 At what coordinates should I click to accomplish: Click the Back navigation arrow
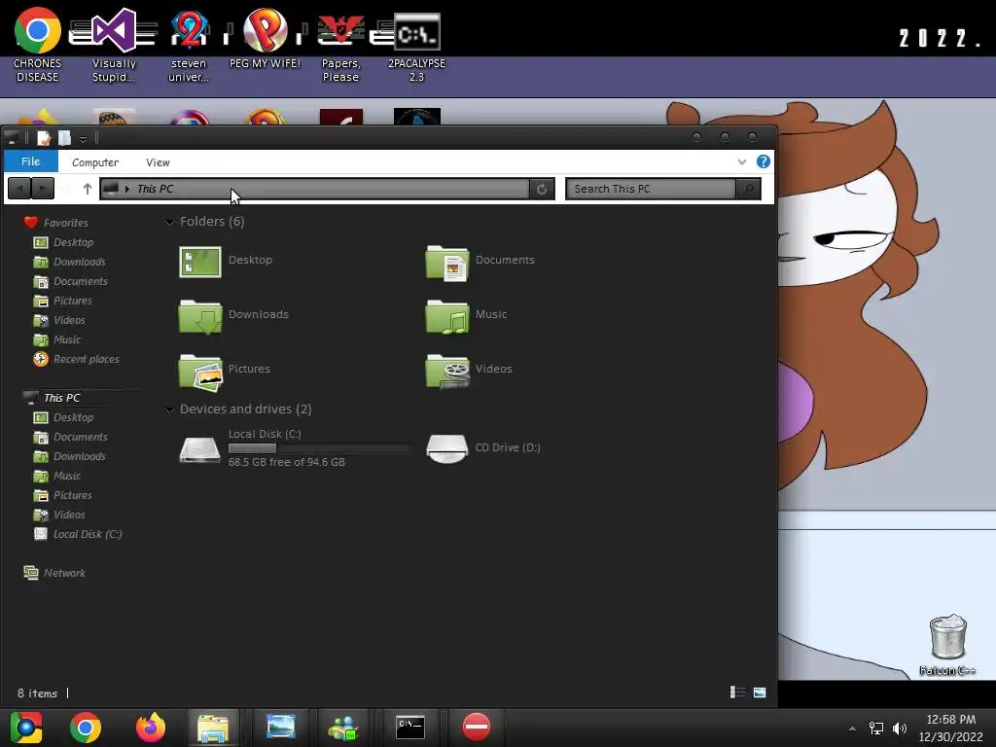click(19, 189)
